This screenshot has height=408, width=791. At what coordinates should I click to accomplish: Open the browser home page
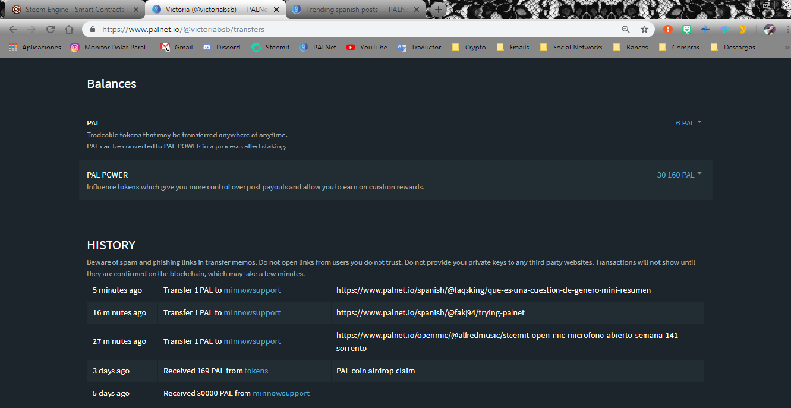coord(69,29)
